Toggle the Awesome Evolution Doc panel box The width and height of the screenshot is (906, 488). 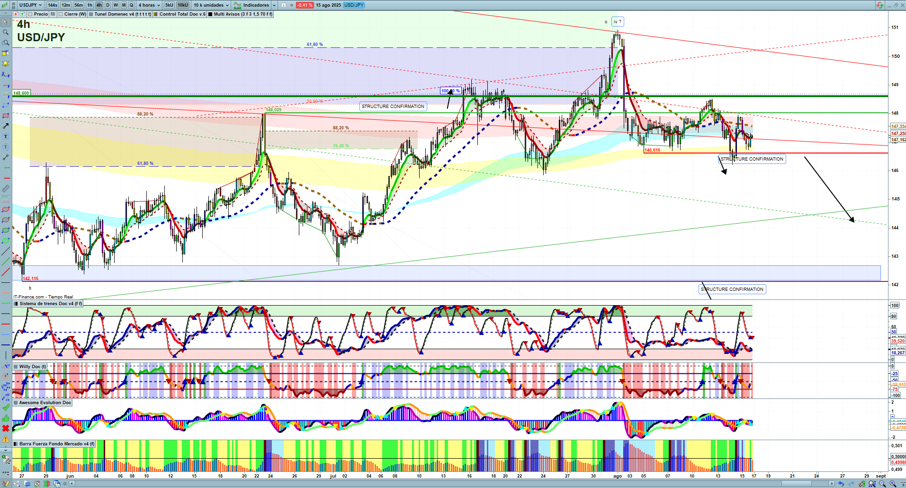click(x=16, y=403)
